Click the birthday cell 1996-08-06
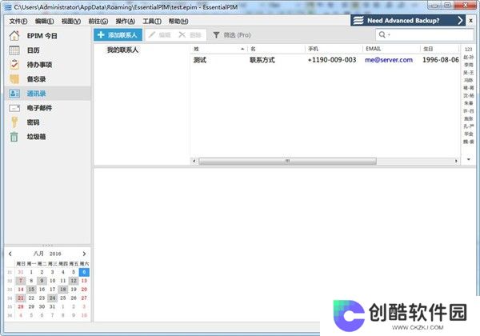480x336 pixels. click(441, 60)
